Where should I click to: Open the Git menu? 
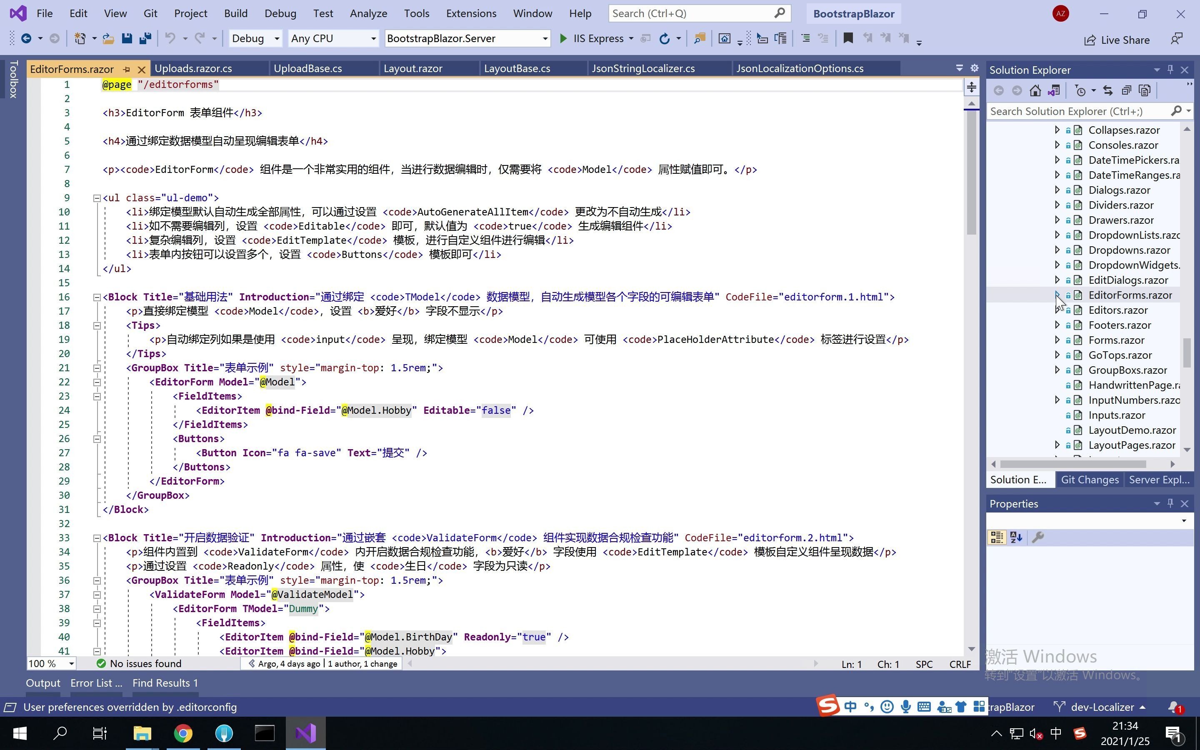tap(150, 13)
